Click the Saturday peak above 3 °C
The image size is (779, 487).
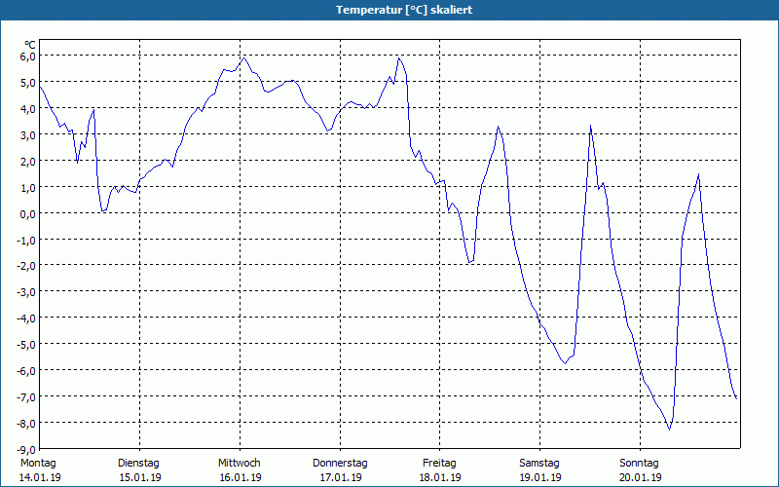coord(590,127)
